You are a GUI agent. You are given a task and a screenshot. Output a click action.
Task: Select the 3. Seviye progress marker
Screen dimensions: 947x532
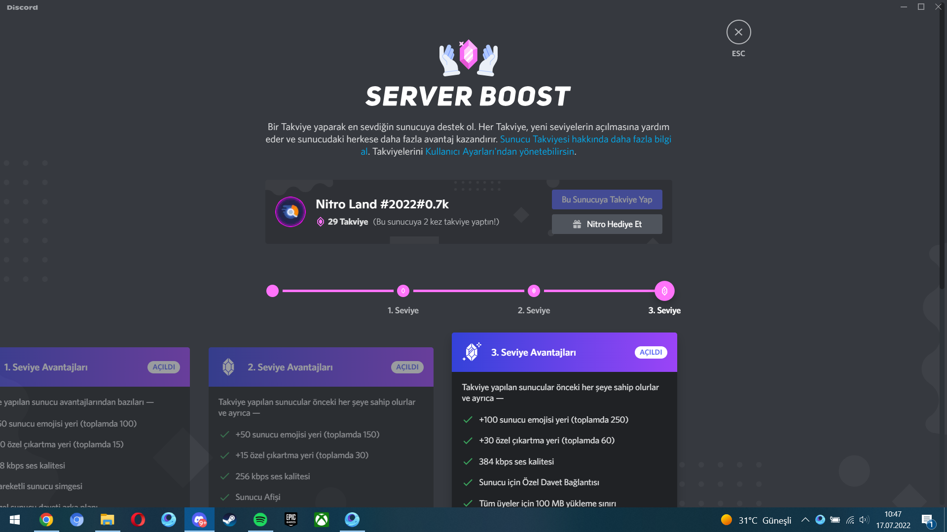tap(664, 291)
